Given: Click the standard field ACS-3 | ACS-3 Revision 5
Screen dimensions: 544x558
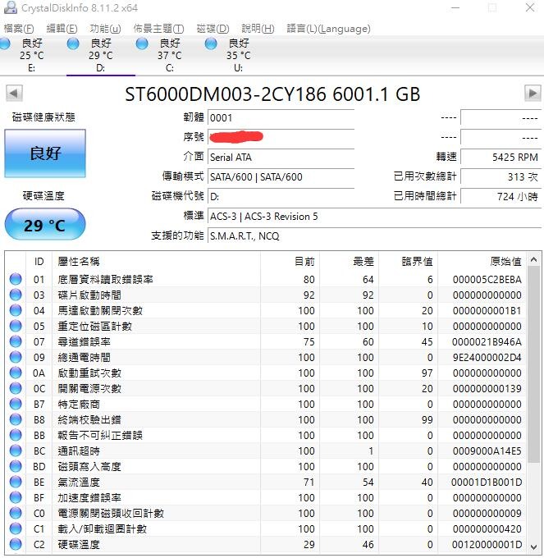Looking at the screenshot, I should pyautogui.click(x=374, y=217).
